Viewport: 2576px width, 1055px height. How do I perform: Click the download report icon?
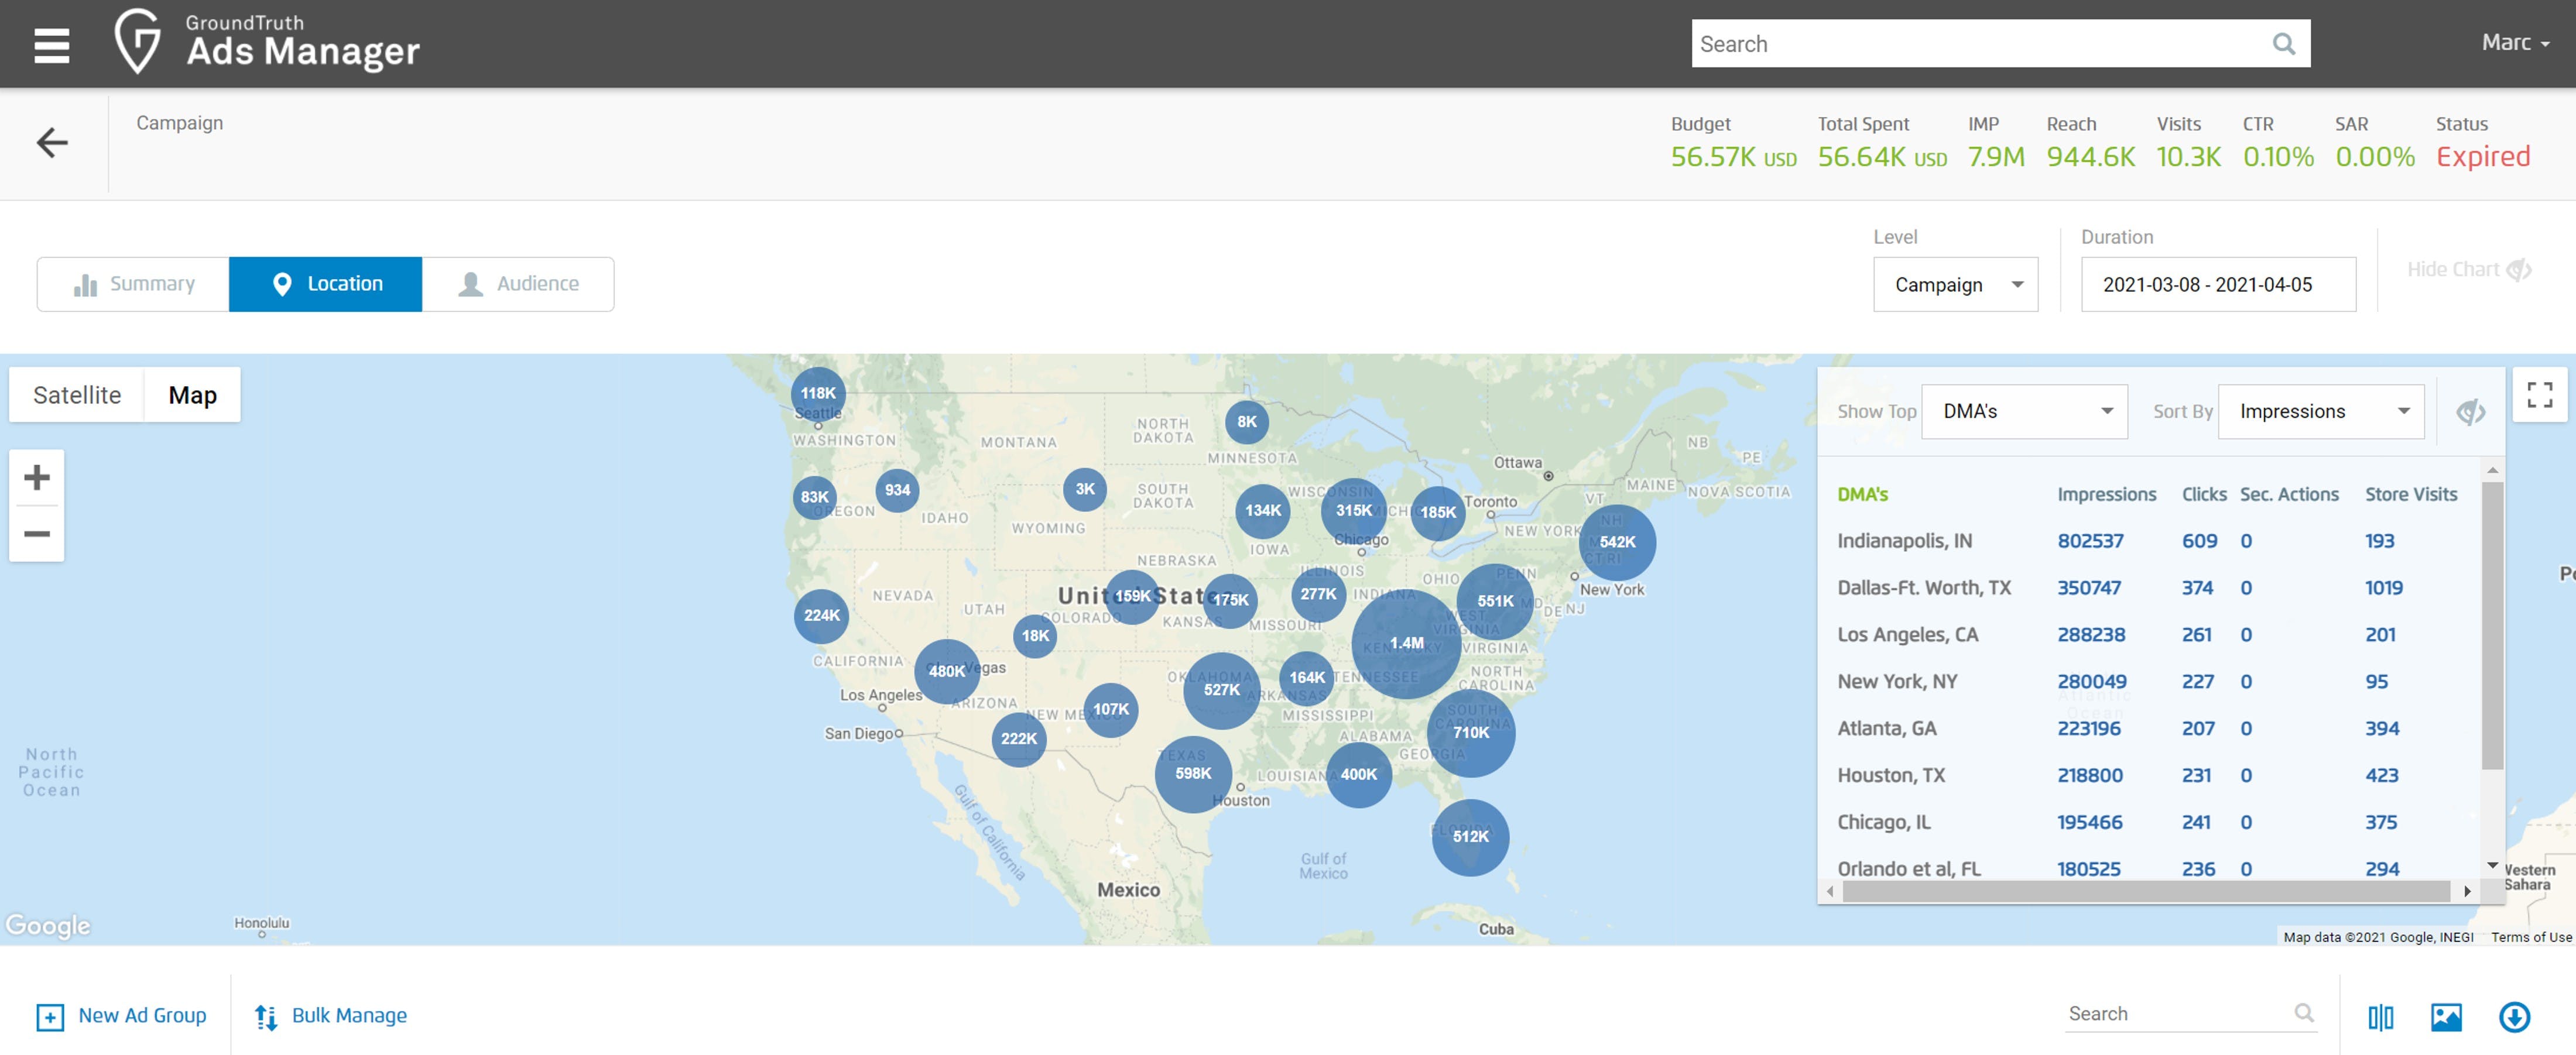[x=2514, y=1017]
